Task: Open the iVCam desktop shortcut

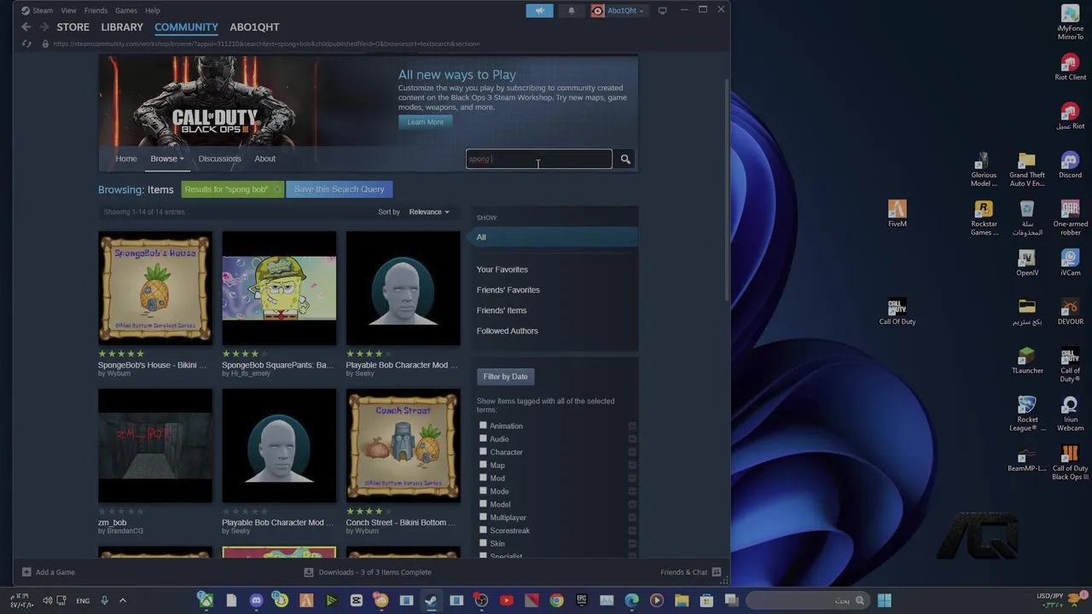Action: pos(1070,263)
